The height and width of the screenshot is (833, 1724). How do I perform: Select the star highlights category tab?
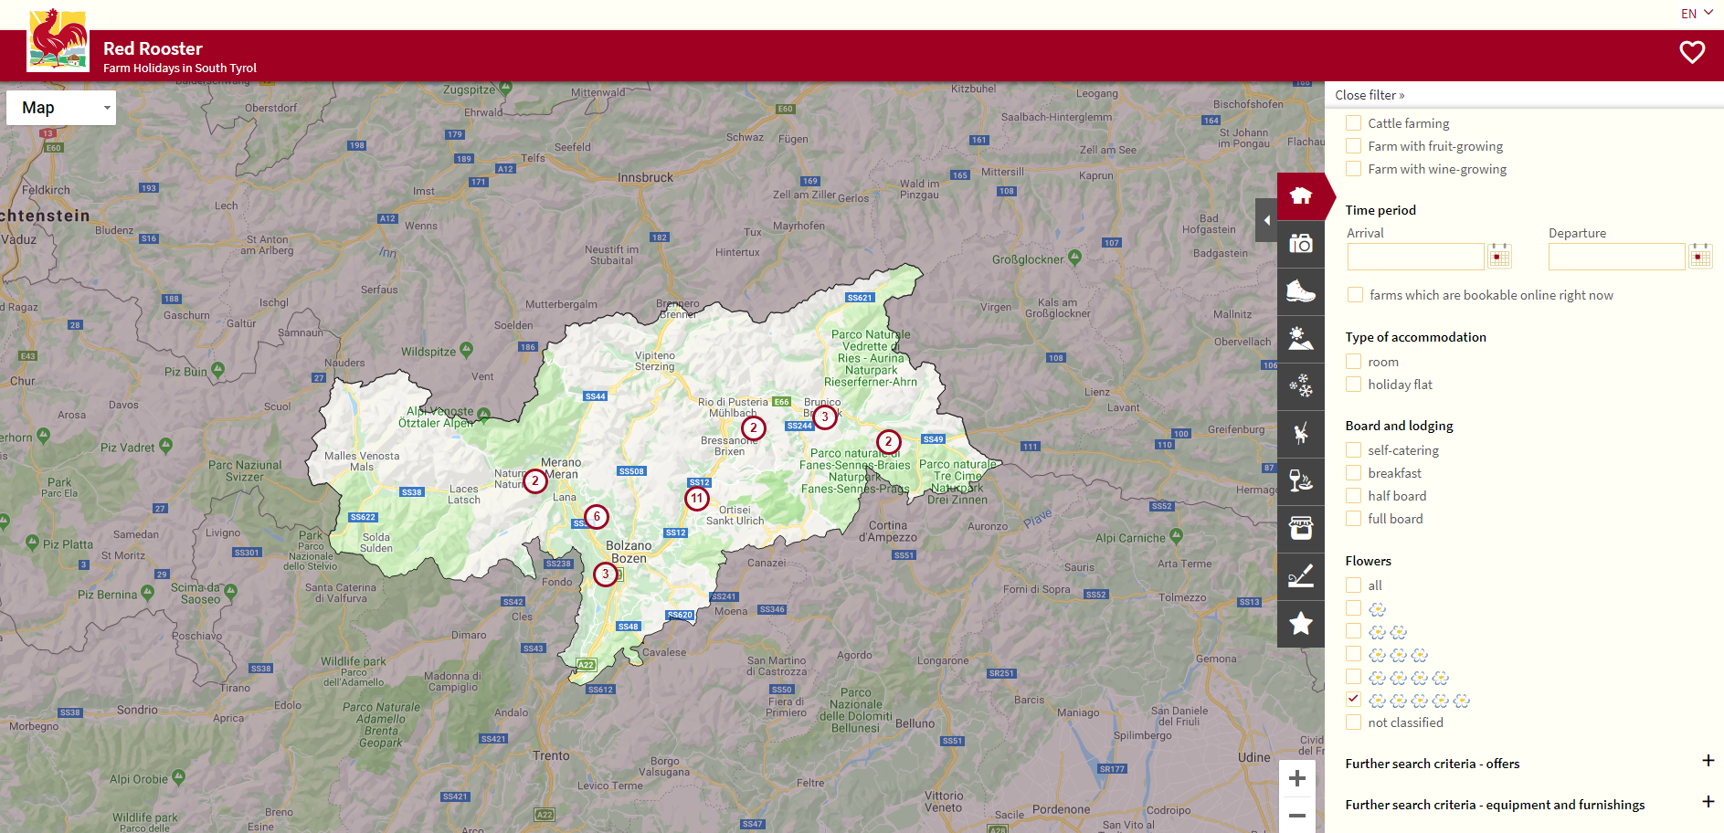coord(1301,624)
